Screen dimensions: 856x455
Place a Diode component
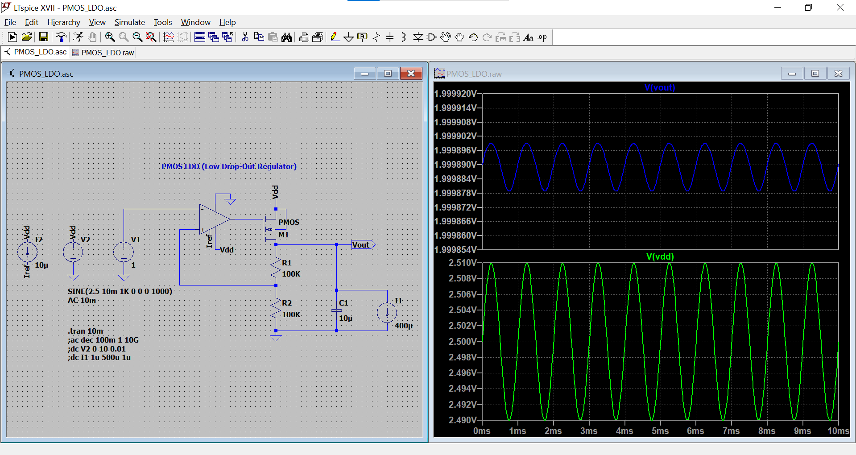(x=418, y=37)
